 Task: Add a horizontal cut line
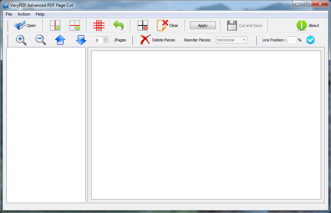[x=75, y=25]
